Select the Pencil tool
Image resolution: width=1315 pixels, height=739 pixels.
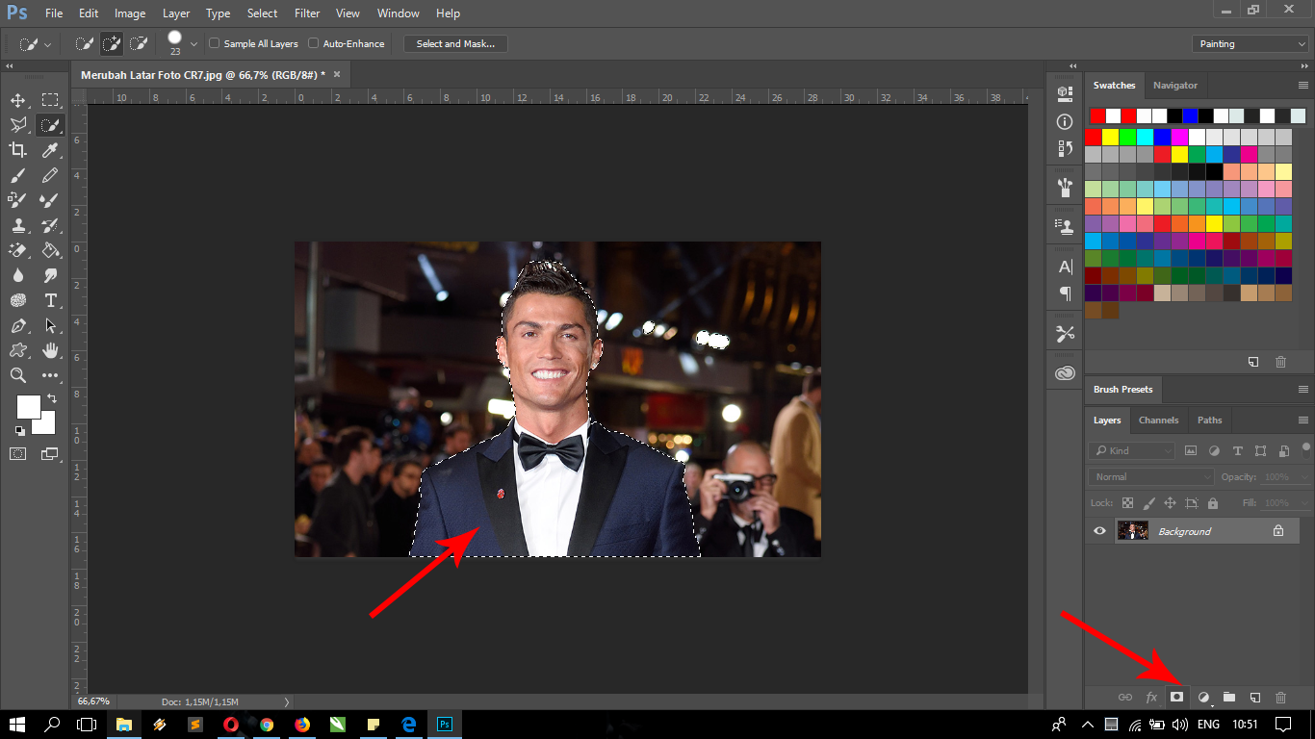pyautogui.click(x=50, y=175)
